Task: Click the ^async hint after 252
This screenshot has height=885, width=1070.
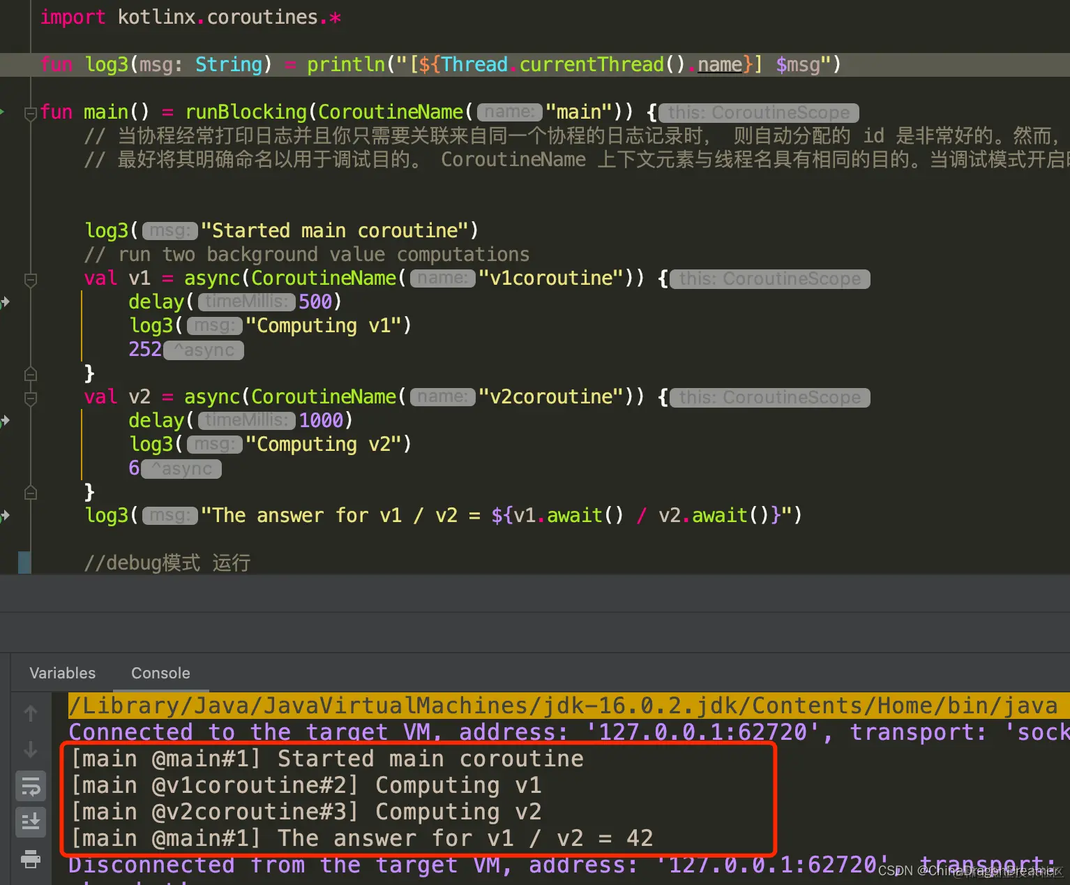Action: 204,350
